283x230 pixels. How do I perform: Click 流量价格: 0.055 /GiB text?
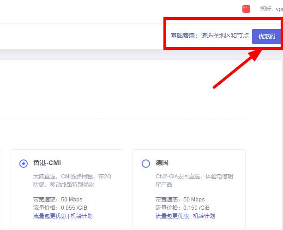60,208
